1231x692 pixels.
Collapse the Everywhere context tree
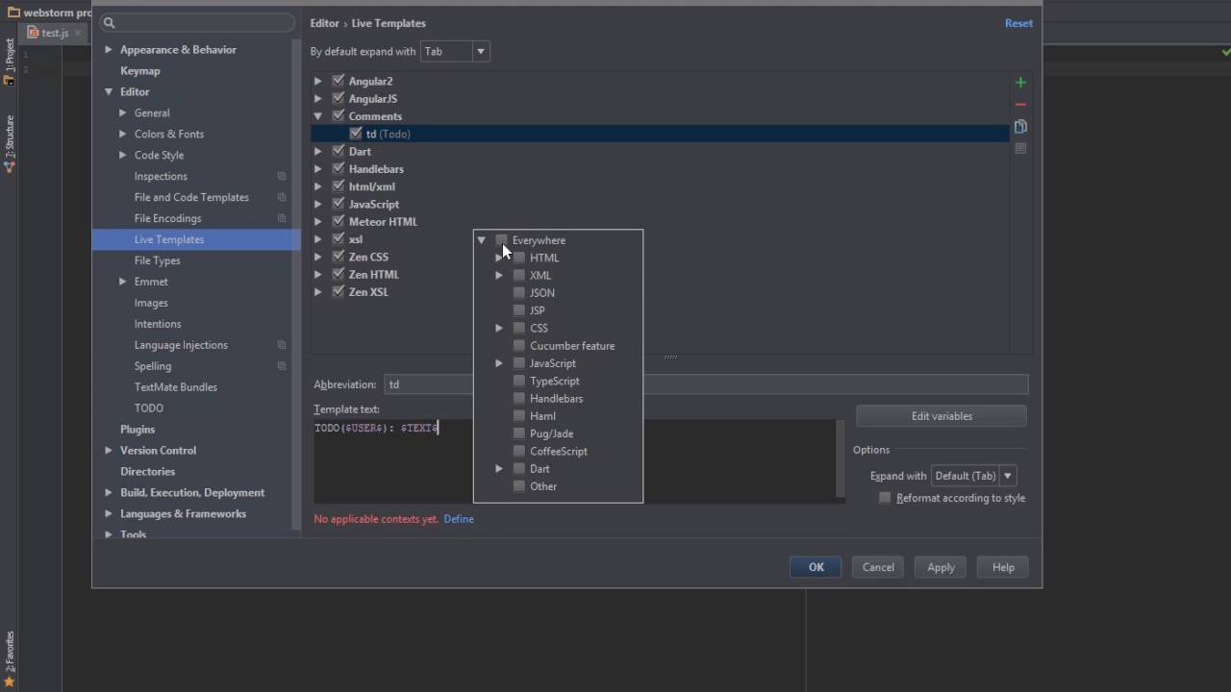[482, 240]
